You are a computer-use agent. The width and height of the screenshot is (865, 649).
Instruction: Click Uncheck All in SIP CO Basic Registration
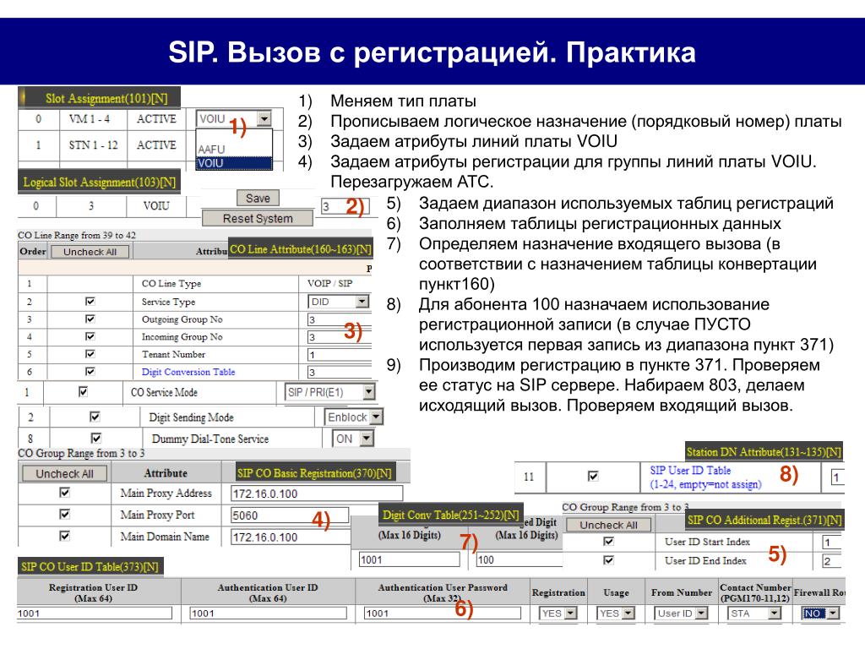tap(64, 473)
